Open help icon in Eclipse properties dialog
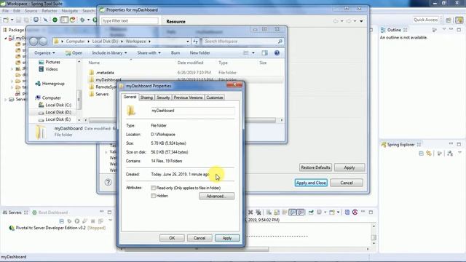 [x=108, y=182]
